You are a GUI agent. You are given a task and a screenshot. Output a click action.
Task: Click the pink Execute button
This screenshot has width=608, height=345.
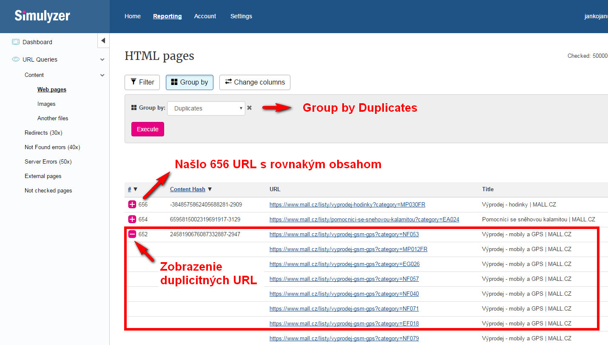tap(148, 129)
